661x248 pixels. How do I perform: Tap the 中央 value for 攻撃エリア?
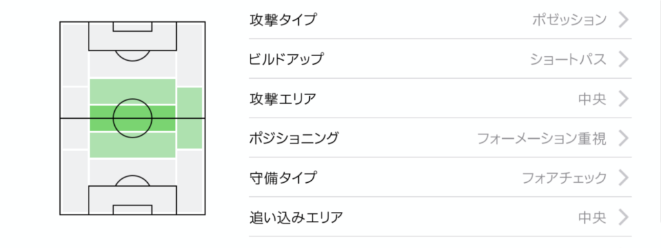tap(593, 99)
